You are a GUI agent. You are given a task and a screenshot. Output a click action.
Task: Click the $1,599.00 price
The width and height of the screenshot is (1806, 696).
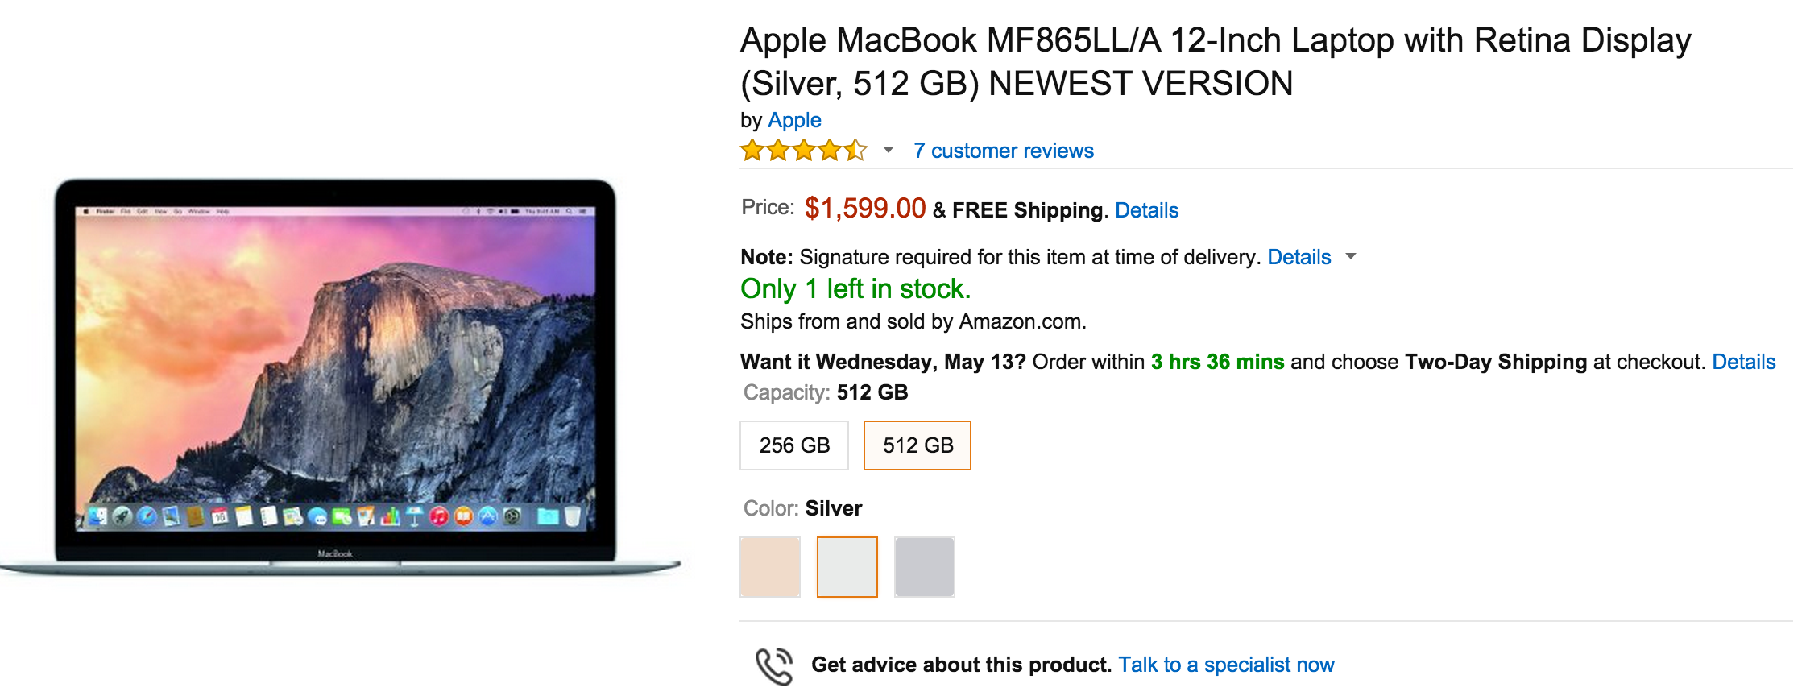click(x=864, y=209)
